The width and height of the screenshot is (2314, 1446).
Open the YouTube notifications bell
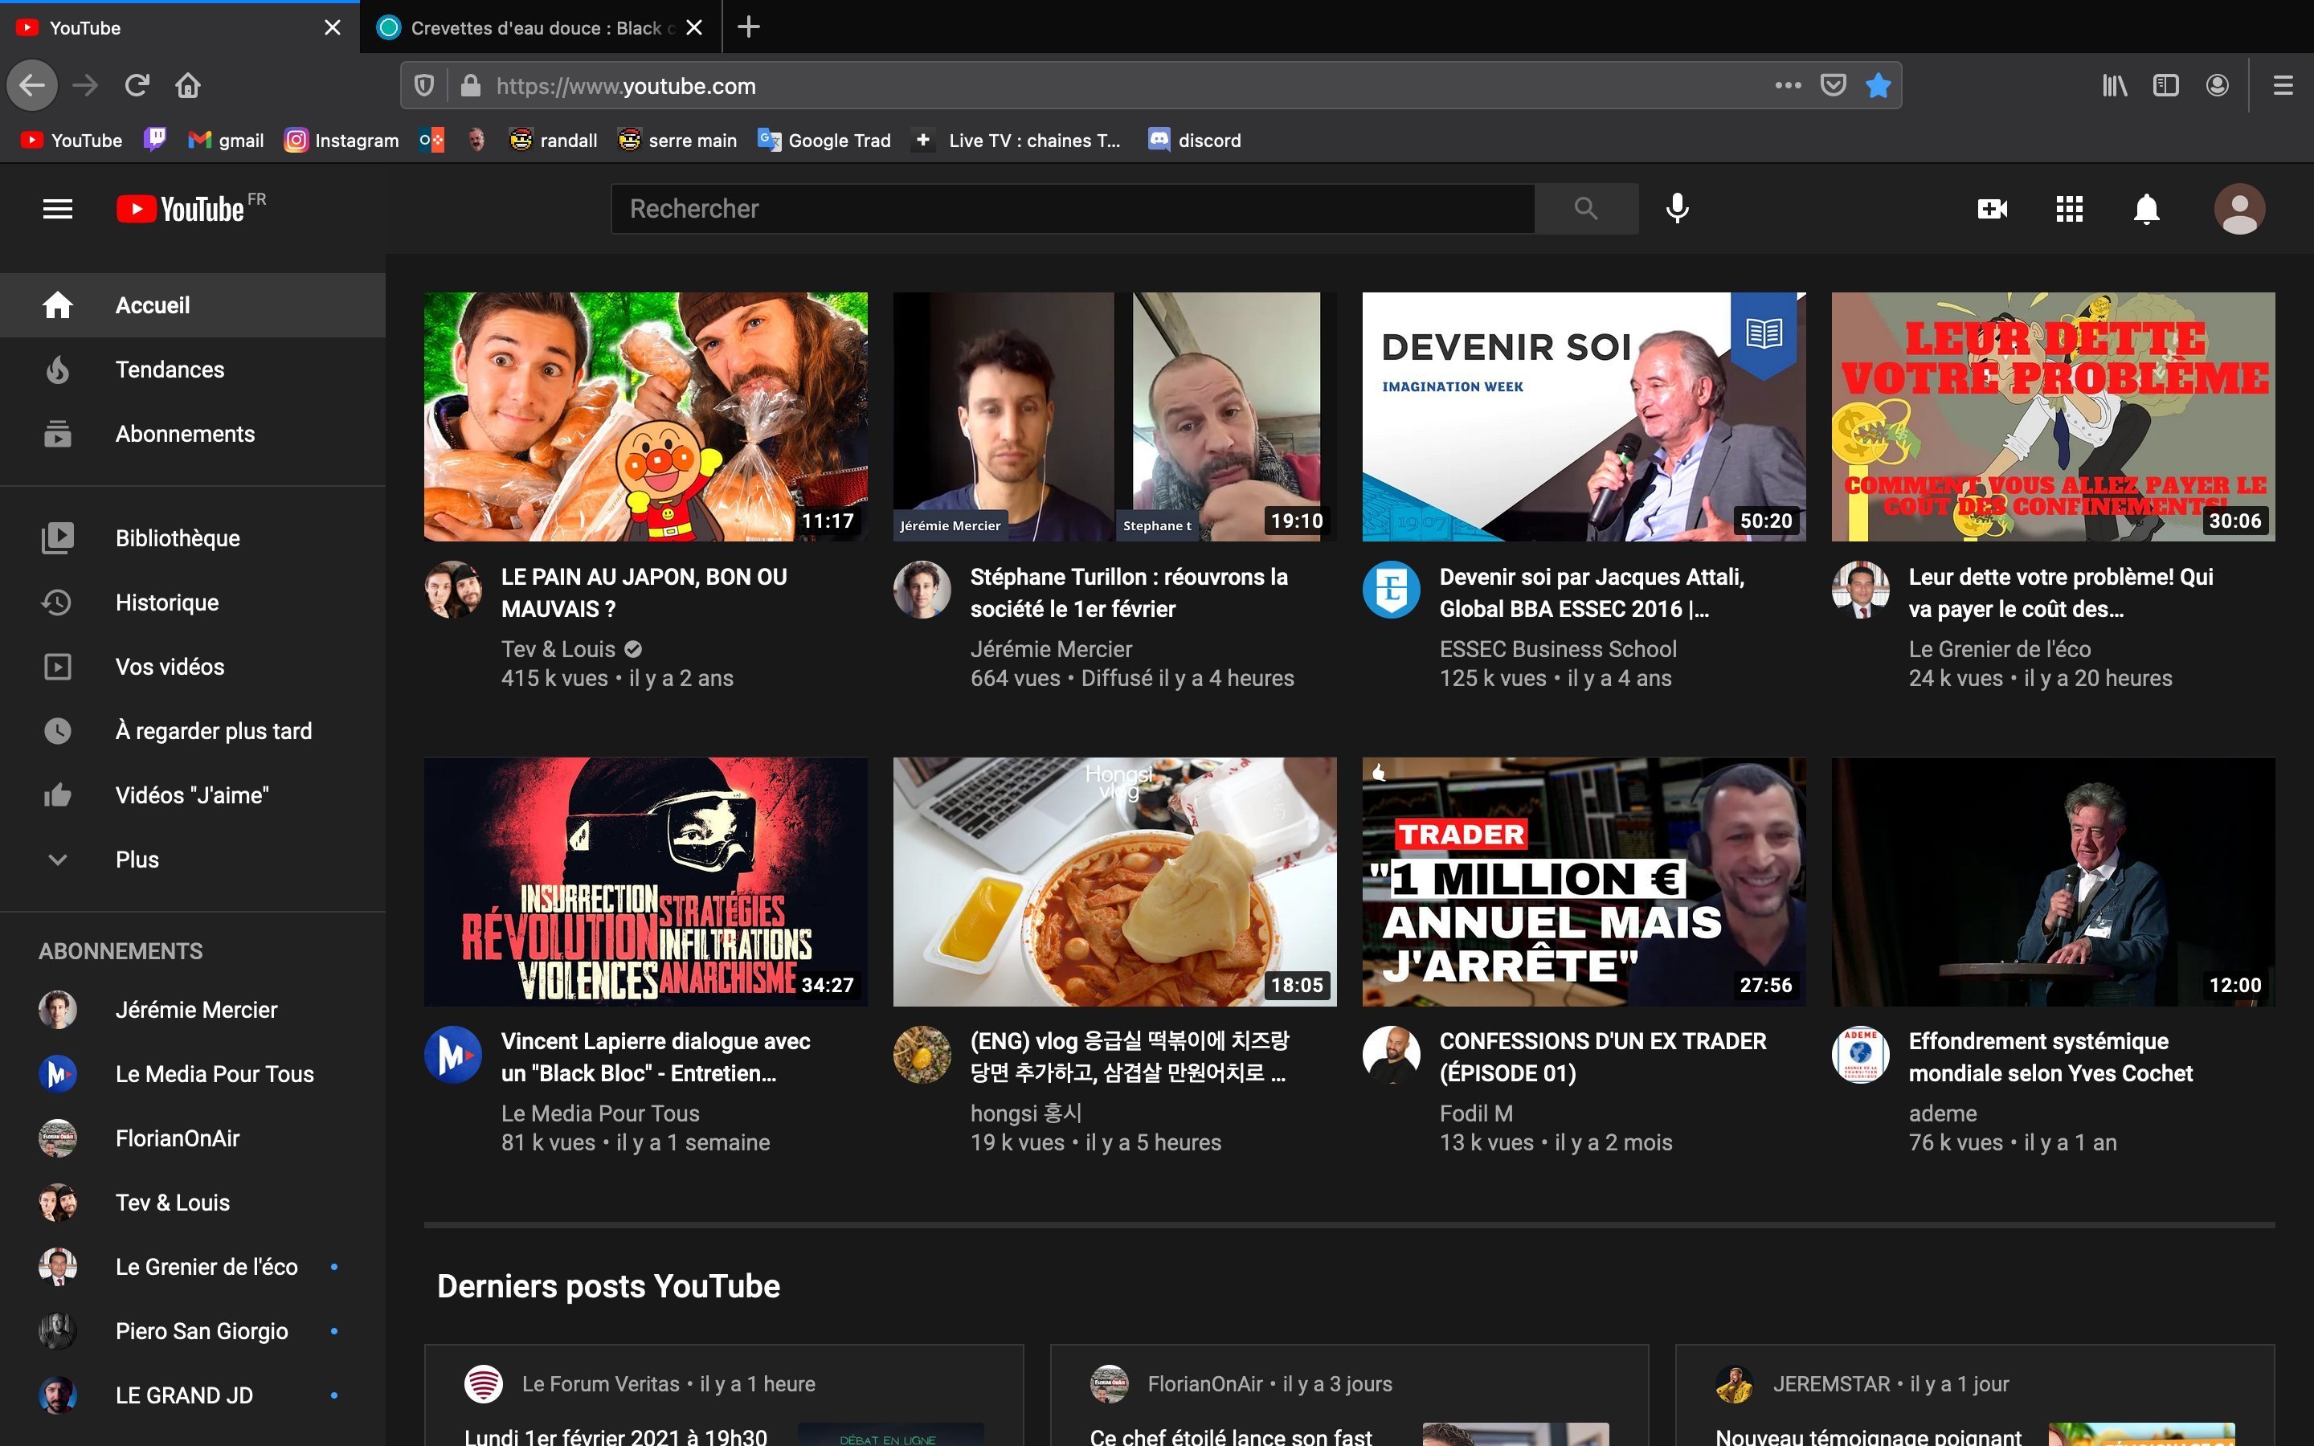(x=2146, y=209)
